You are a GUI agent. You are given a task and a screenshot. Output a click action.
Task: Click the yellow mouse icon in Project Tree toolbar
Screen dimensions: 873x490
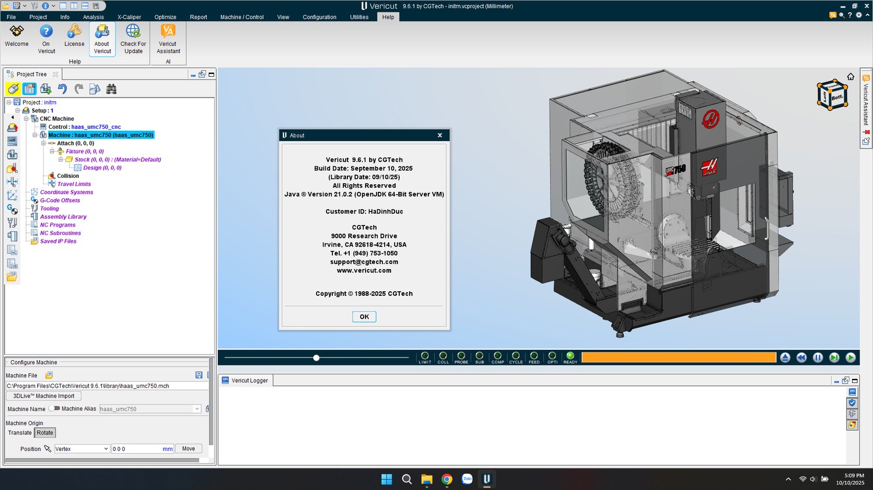13,89
